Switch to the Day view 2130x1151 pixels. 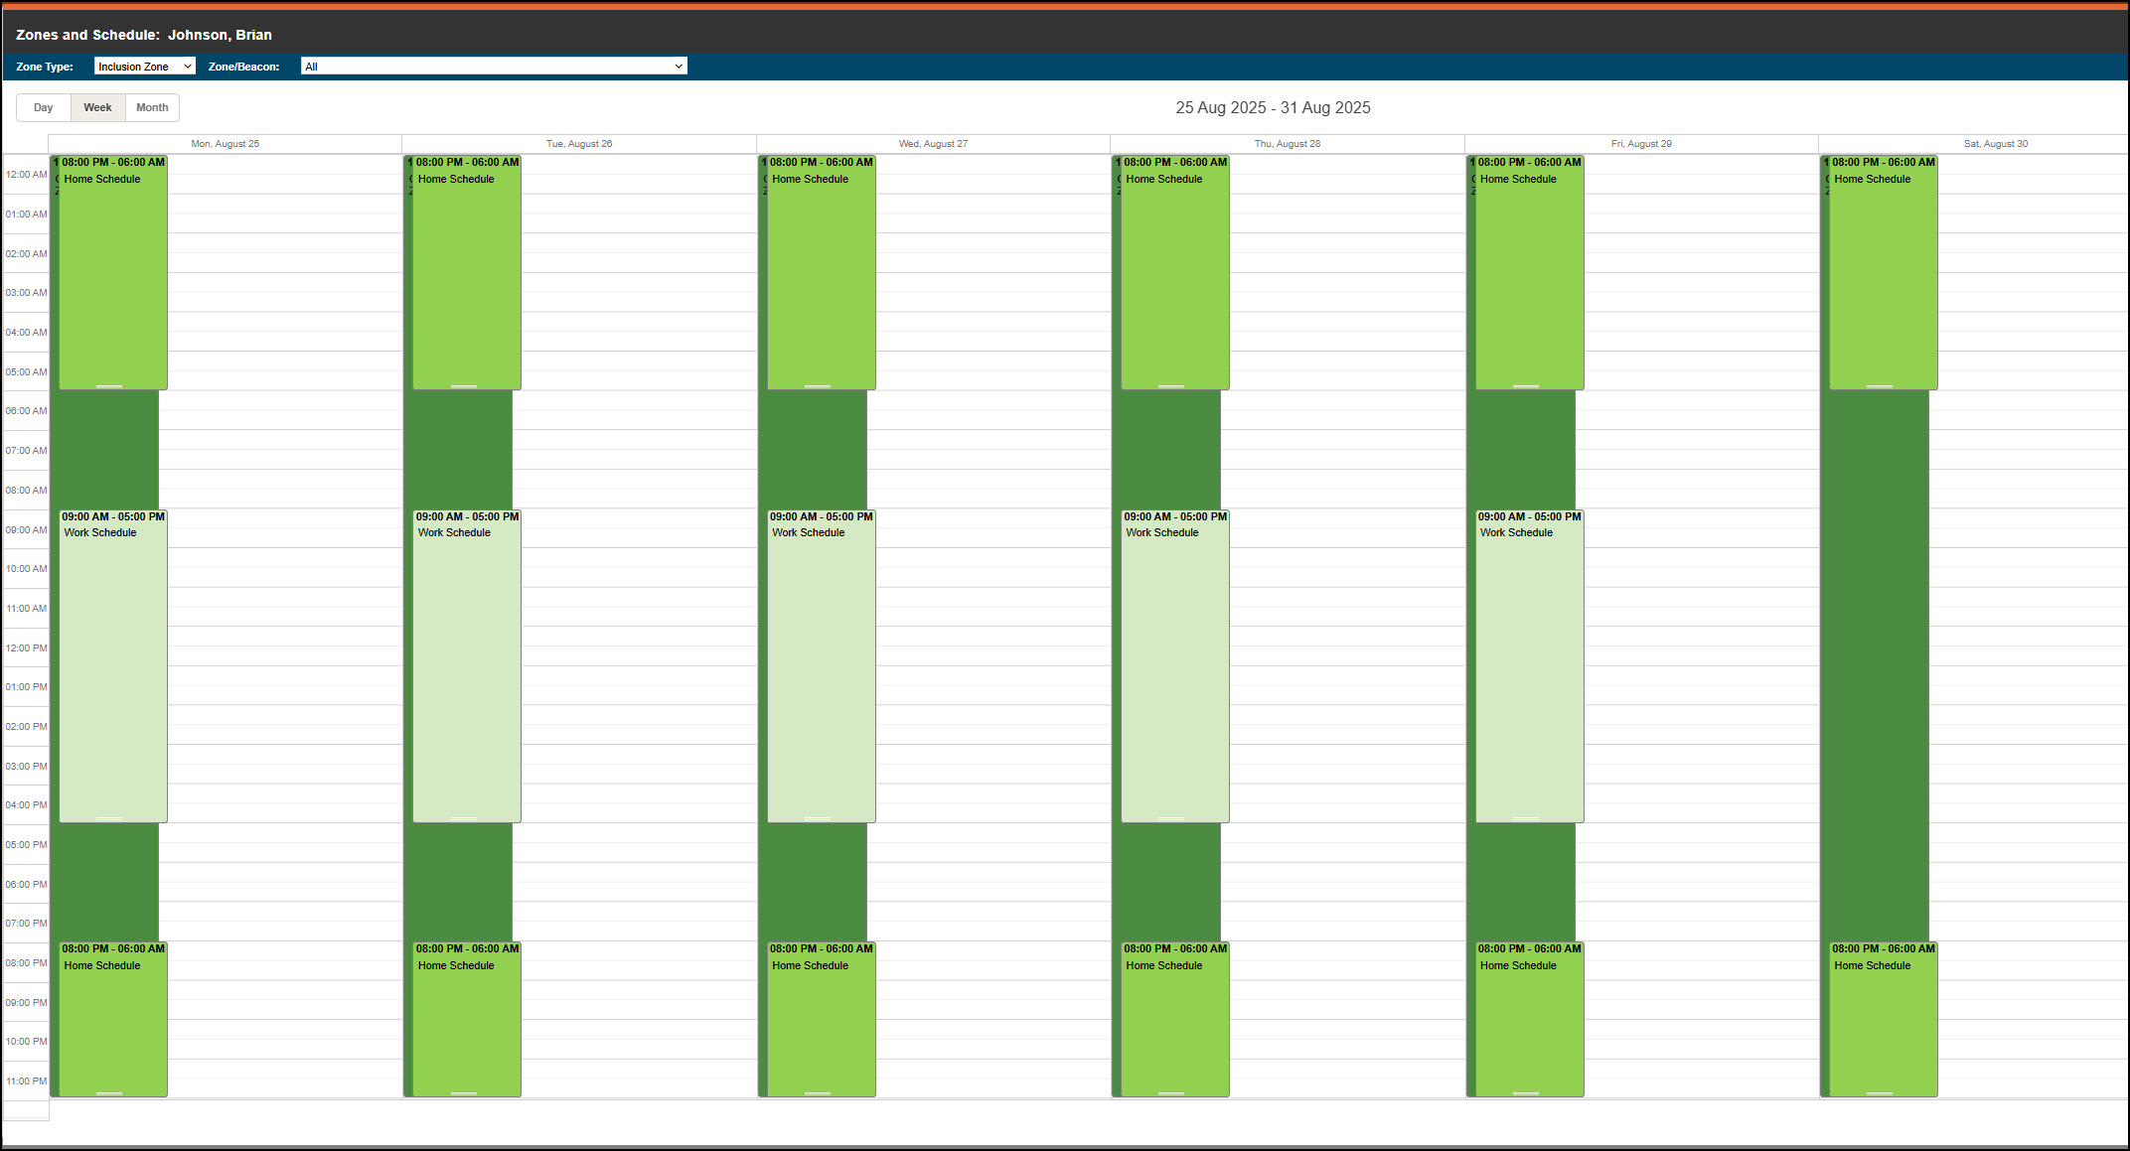point(44,107)
